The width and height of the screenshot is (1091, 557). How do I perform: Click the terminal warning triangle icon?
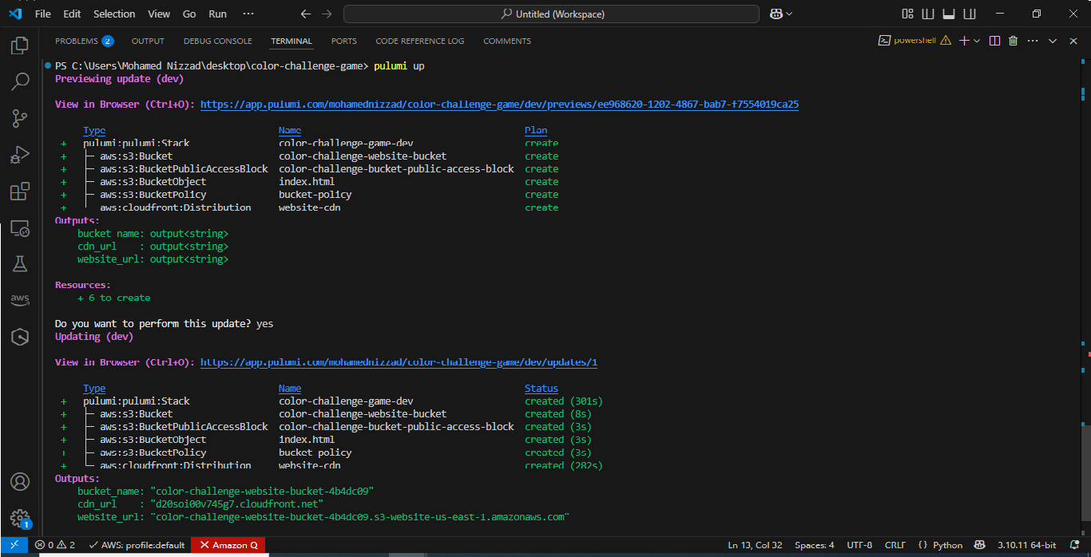[946, 41]
